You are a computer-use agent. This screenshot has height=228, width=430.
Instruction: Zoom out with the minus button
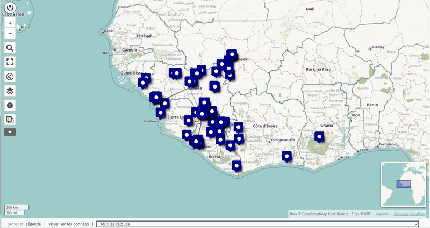point(10,34)
